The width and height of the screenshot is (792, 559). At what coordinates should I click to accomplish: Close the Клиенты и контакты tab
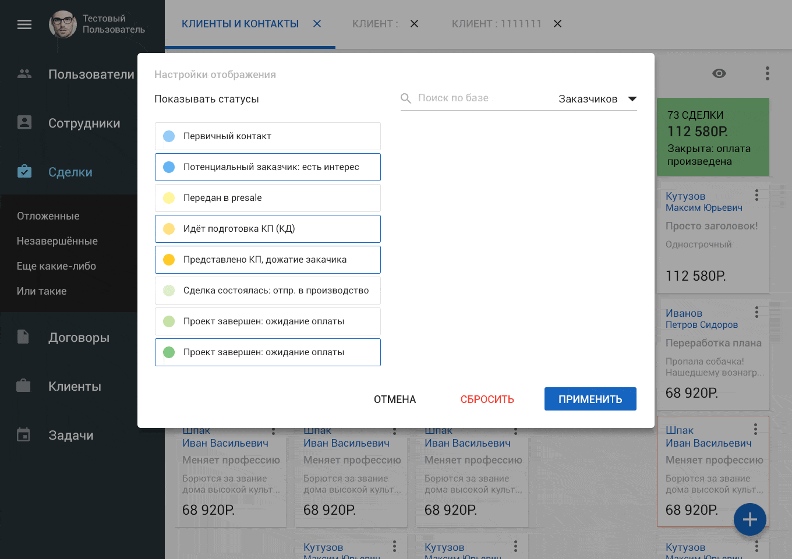pos(317,24)
